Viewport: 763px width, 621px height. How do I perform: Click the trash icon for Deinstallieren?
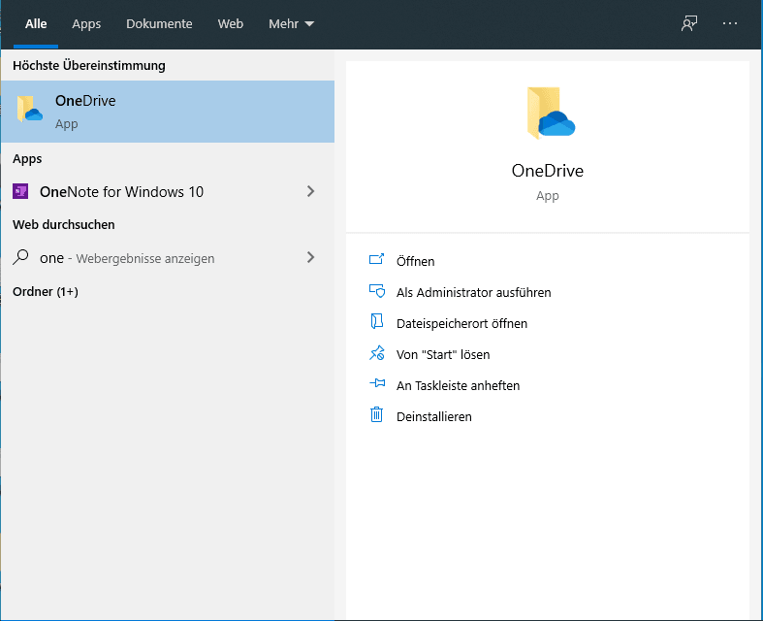point(377,415)
